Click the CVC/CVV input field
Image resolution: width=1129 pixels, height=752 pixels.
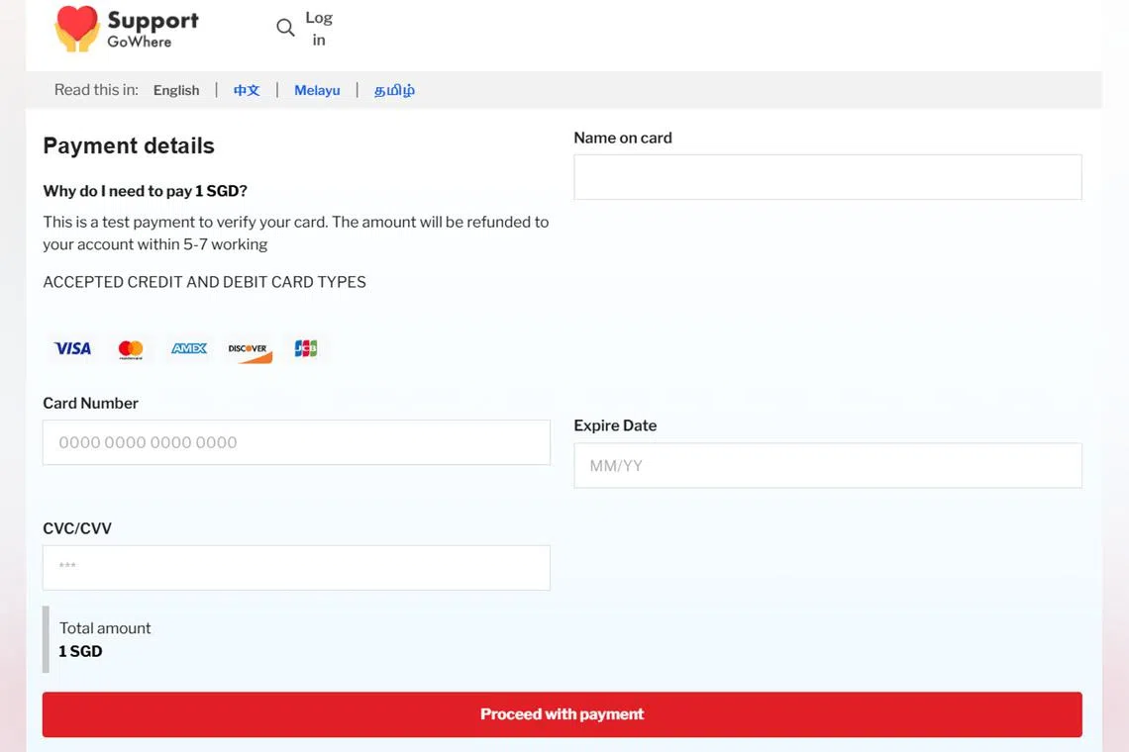point(296,567)
